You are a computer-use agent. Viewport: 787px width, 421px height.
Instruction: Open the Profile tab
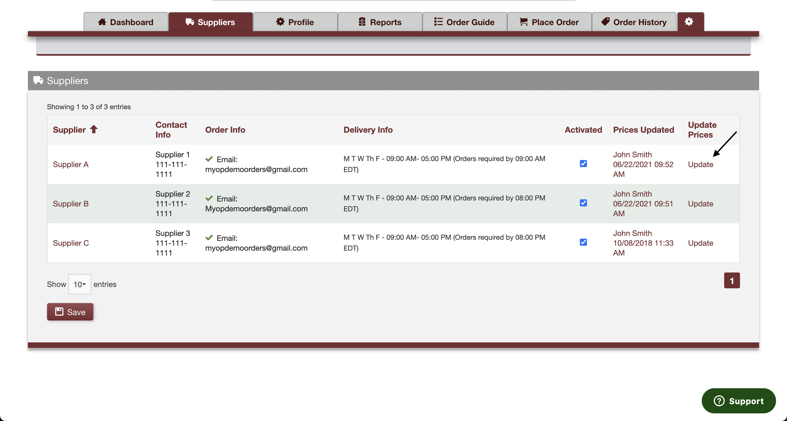point(295,22)
